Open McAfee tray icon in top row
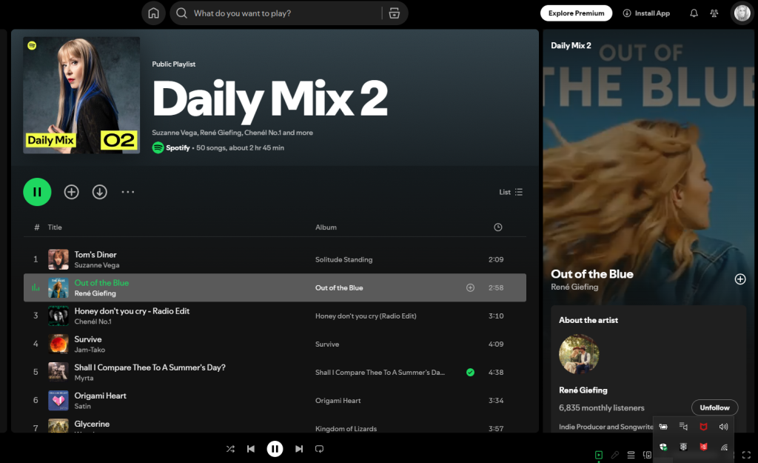Viewport: 758px width, 463px height. point(703,427)
